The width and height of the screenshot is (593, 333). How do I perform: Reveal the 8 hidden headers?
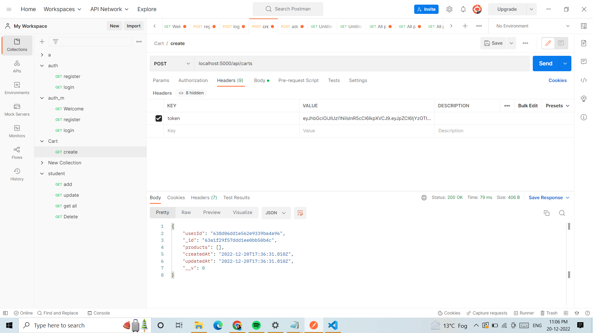click(x=191, y=93)
